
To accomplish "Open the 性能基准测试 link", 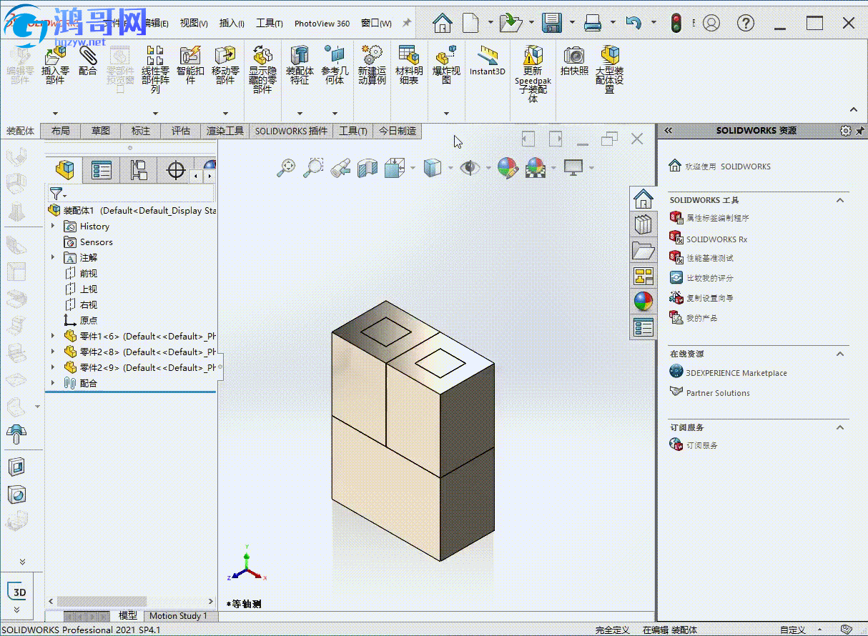I will (710, 258).
